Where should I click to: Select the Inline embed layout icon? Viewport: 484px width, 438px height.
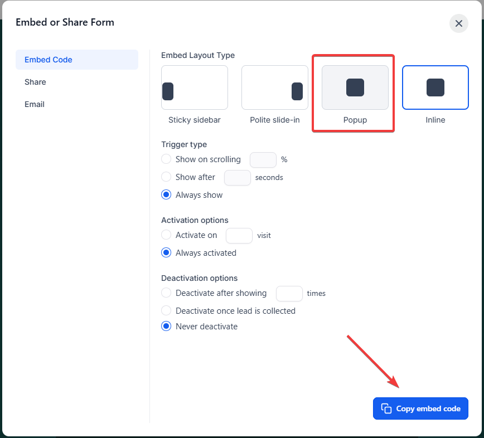coord(435,87)
